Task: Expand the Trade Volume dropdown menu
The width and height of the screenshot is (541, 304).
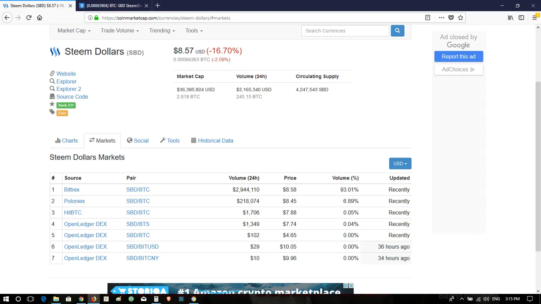Action: coord(120,30)
